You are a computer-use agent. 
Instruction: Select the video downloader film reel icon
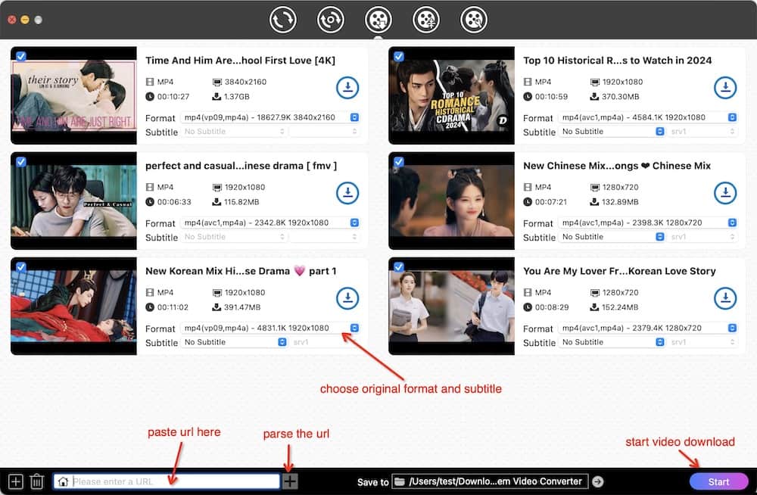[378, 20]
